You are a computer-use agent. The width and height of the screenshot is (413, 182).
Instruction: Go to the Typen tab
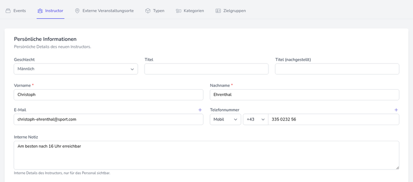[x=158, y=11]
